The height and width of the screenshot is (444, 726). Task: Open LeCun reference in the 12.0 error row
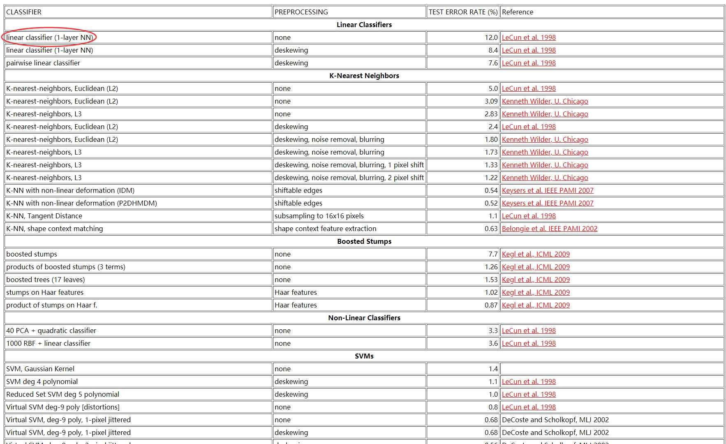(528, 37)
